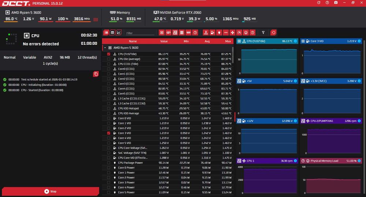Toggle the voltage sensor filter icon
The height and width of the screenshot is (197, 366).
pos(212,32)
